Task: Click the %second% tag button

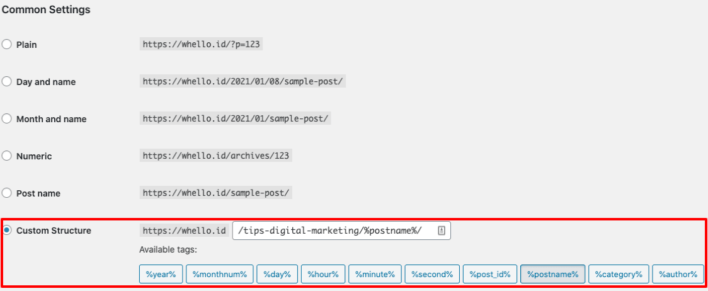Action: [x=431, y=274]
